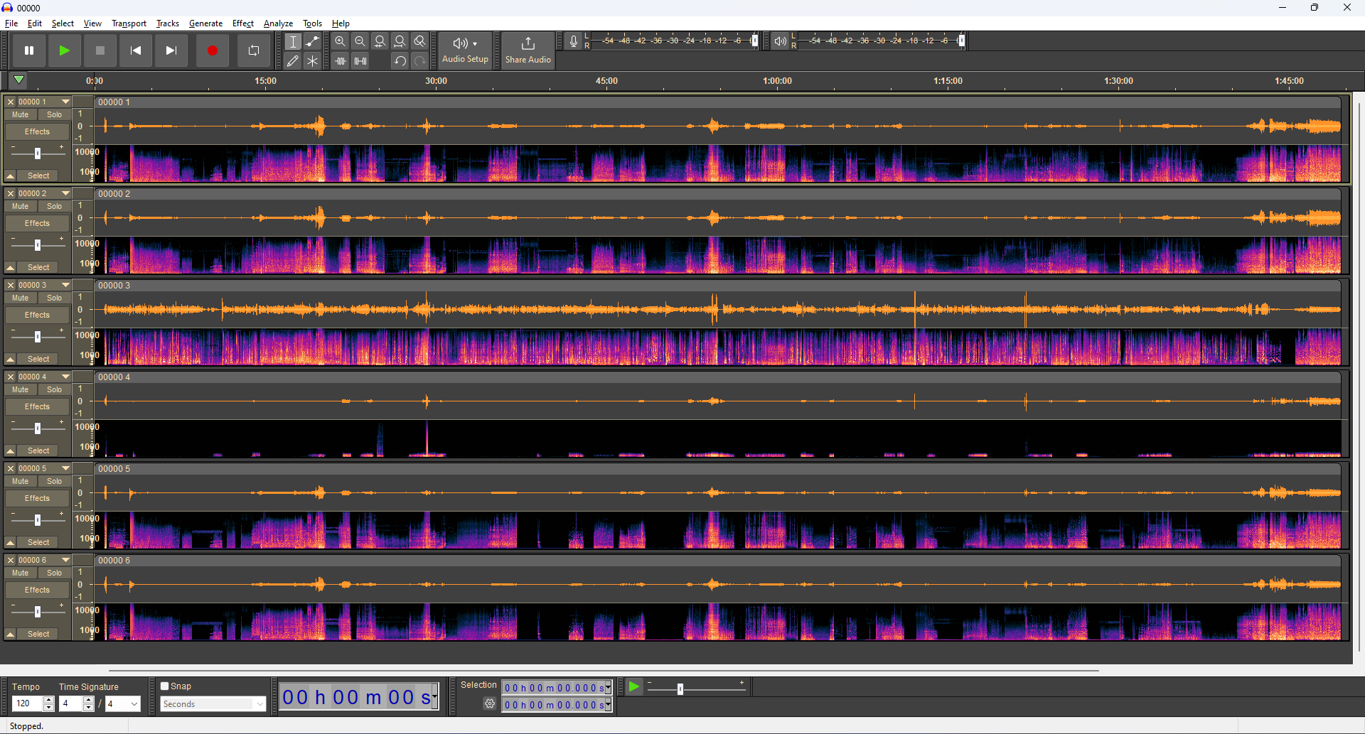
Task: Open track 00000 3 dropdown menu
Action: coord(65,285)
